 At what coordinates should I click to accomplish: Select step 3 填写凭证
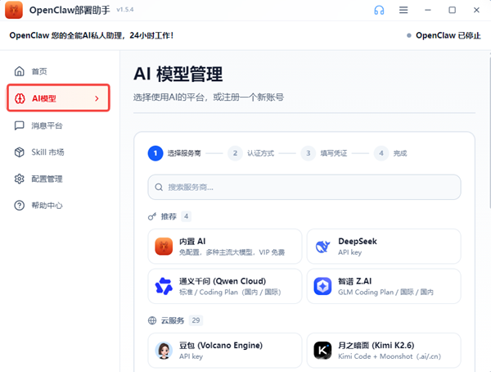tap(324, 153)
